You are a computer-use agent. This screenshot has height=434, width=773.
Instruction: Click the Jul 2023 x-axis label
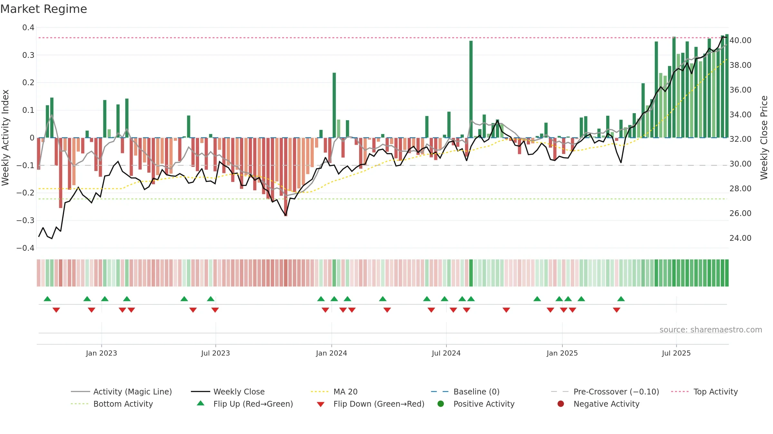pos(215,353)
